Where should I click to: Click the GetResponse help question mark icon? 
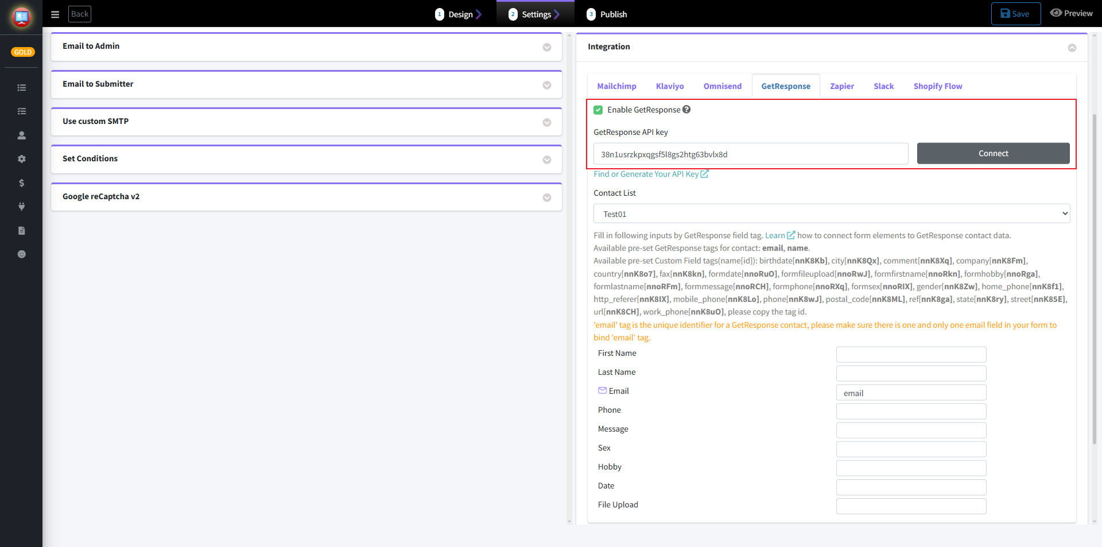tap(686, 110)
